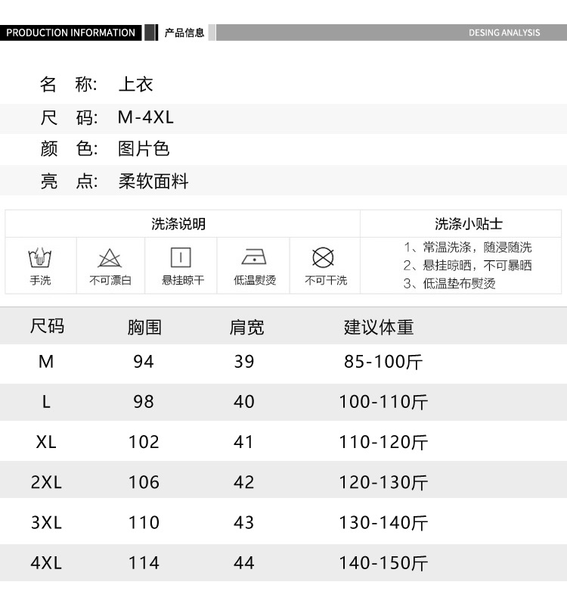
Task: Click shoulder value 42 in 2XL row
Action: click(x=243, y=483)
